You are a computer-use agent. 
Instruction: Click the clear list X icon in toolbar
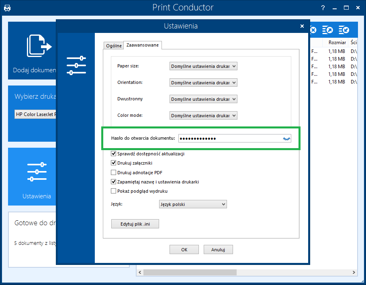[313, 30]
